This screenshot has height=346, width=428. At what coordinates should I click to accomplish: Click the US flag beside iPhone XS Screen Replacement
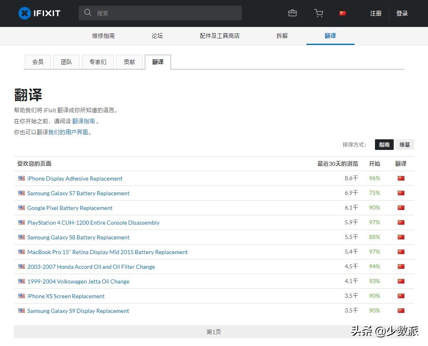21,296
